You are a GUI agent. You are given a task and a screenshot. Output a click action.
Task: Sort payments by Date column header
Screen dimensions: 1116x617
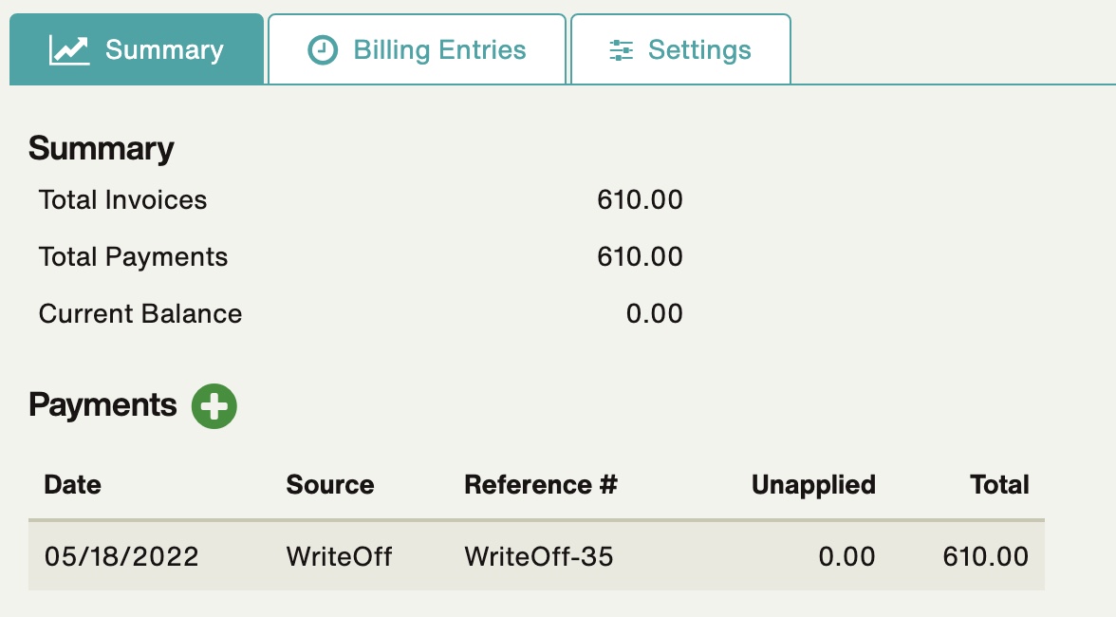pos(72,485)
